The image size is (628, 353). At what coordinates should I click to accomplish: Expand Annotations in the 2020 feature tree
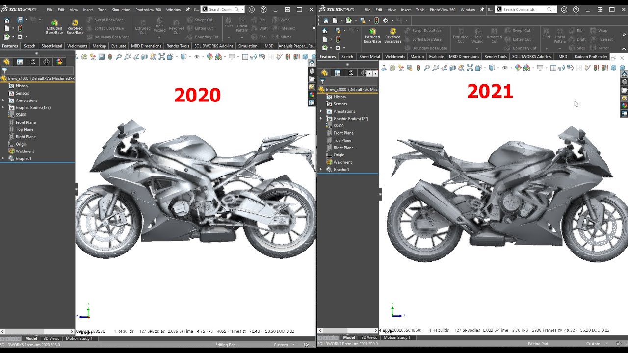tap(3, 100)
